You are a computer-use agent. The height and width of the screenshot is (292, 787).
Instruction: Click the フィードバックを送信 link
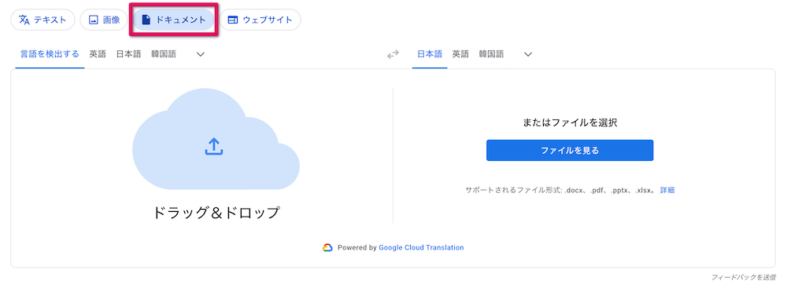(744, 277)
